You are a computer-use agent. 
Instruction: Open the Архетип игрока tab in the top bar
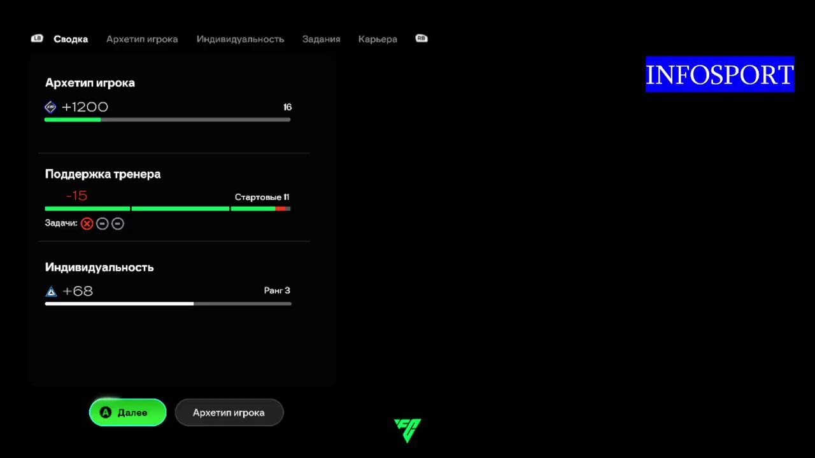click(x=142, y=39)
